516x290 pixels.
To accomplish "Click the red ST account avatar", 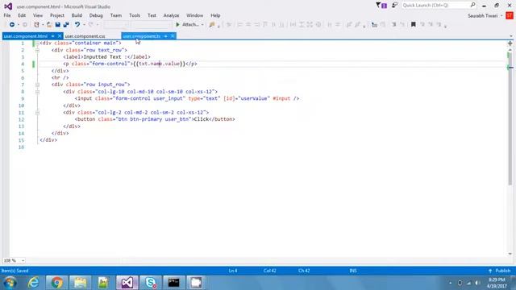I will [x=510, y=16].
